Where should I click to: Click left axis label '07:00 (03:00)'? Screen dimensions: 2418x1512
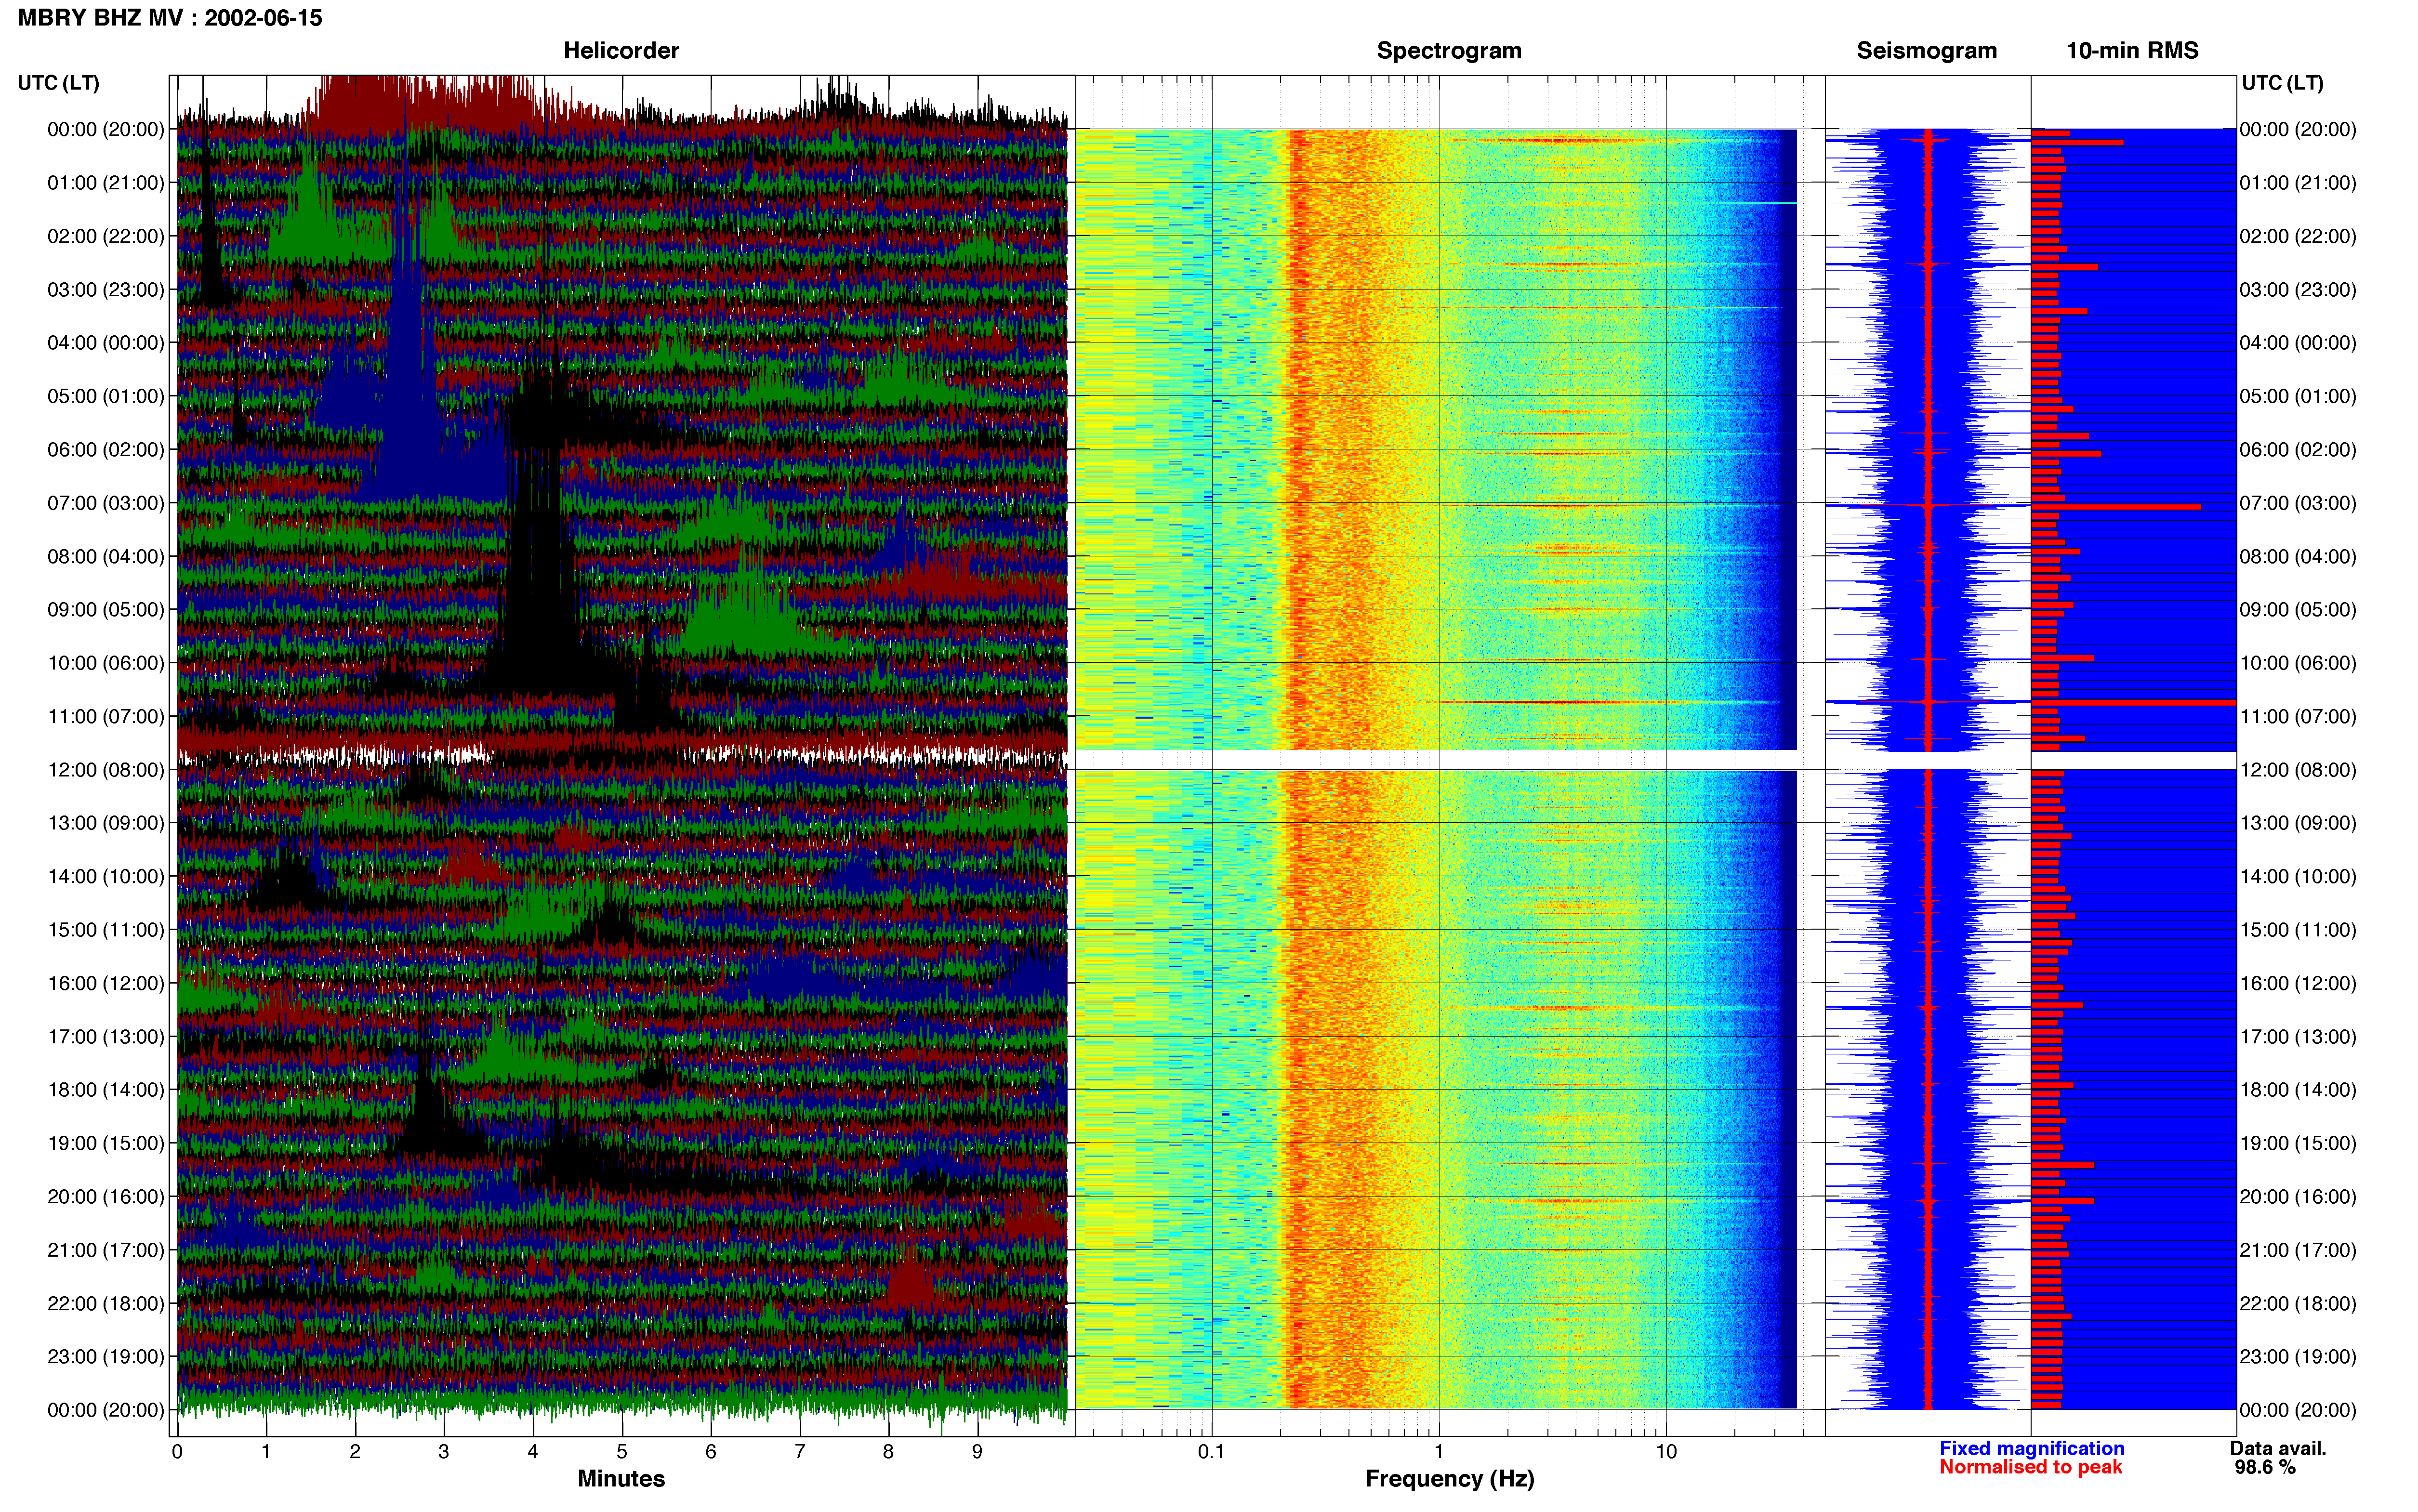pos(106,503)
